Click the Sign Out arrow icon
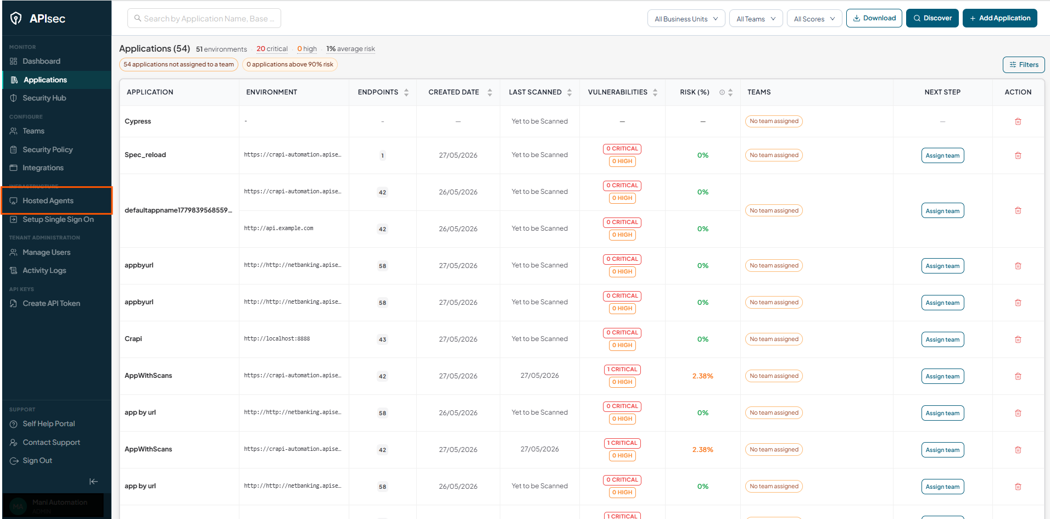 14,461
